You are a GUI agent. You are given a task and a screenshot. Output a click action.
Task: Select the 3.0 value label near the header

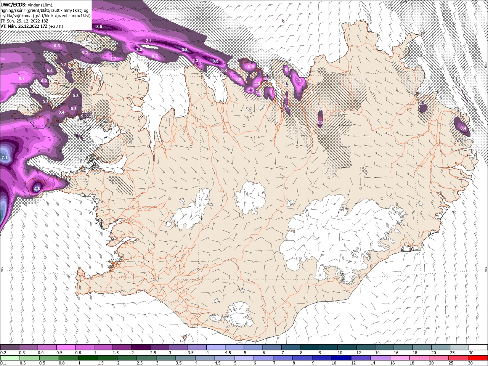[99, 27]
